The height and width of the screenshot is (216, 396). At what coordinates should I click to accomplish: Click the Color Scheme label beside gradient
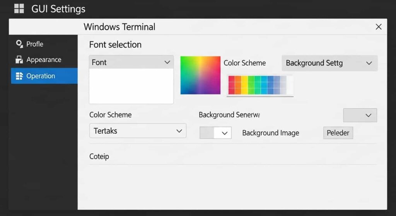[245, 63]
